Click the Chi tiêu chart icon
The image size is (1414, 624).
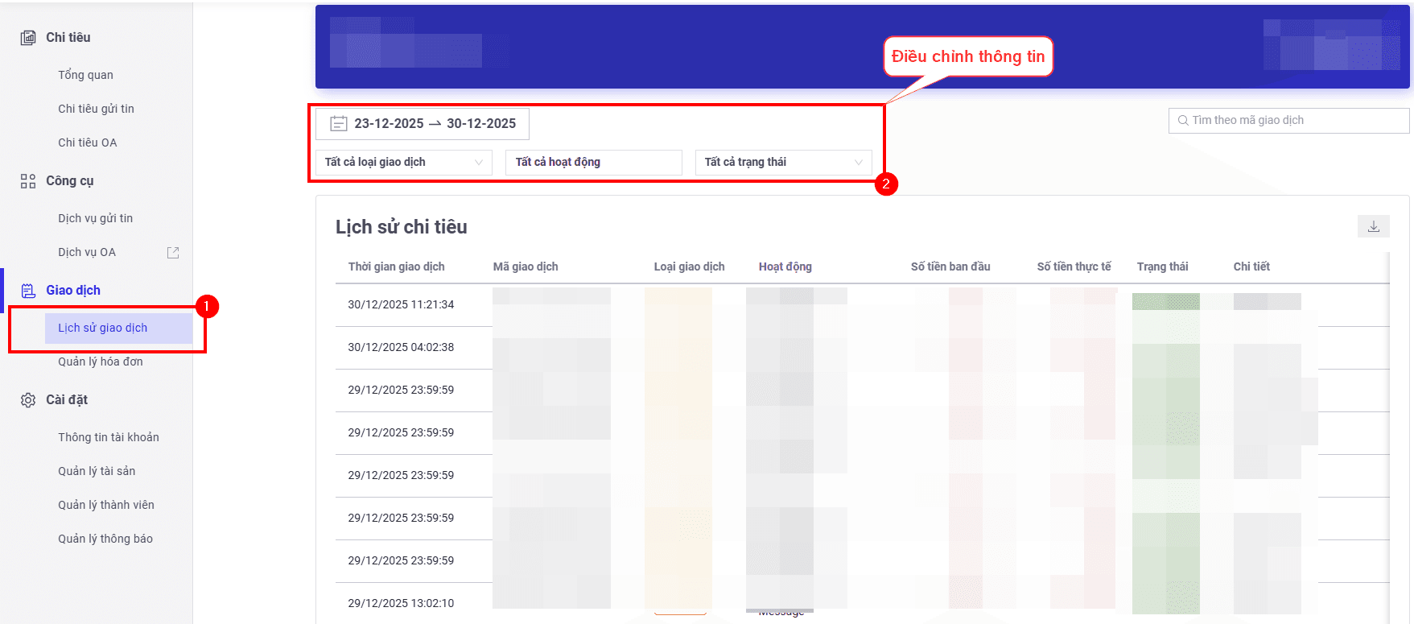tap(28, 38)
